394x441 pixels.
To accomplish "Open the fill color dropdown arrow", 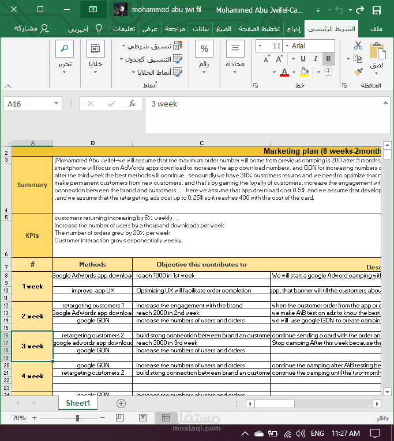I will pos(294,73).
